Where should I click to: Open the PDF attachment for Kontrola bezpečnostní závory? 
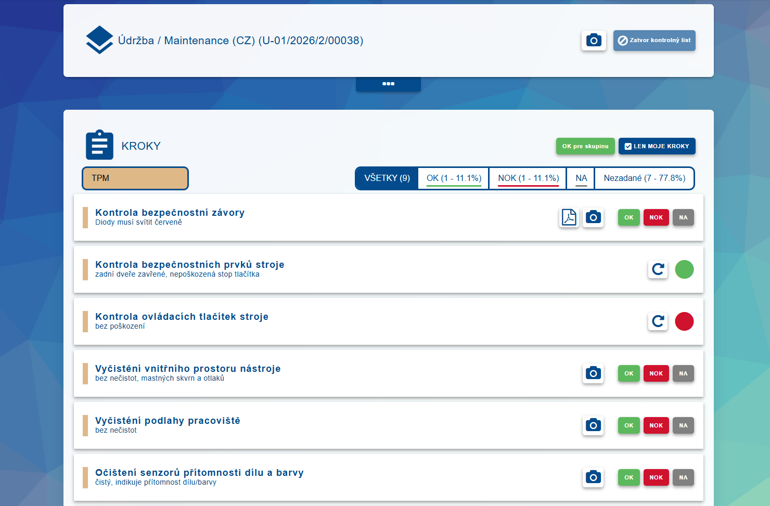click(569, 217)
